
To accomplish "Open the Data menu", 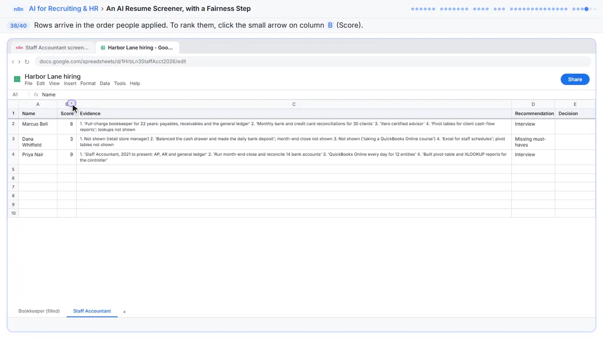I will click(105, 83).
